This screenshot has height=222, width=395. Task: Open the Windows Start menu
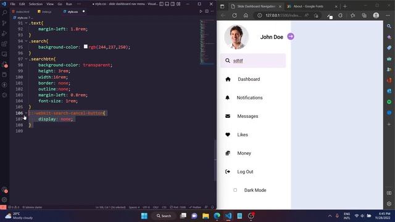coord(144,216)
